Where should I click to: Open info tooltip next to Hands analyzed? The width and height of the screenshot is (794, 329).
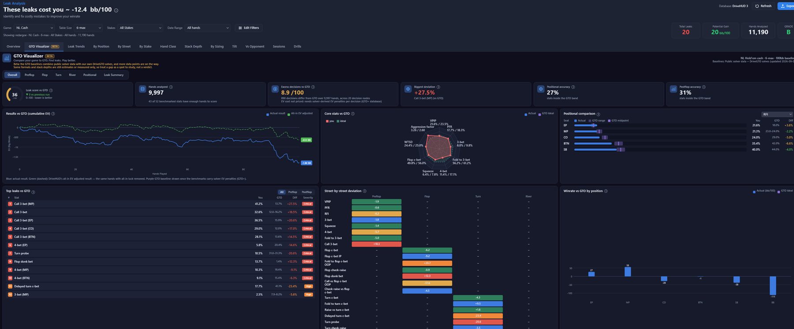(x=171, y=87)
